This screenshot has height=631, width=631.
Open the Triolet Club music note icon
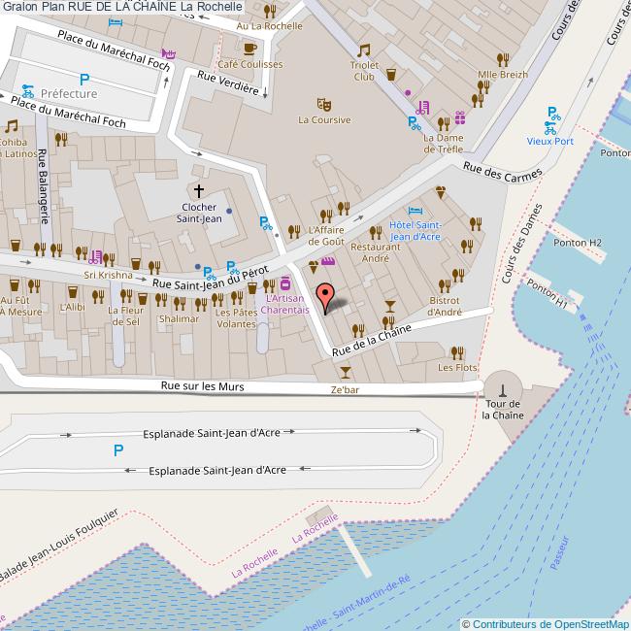tap(364, 50)
